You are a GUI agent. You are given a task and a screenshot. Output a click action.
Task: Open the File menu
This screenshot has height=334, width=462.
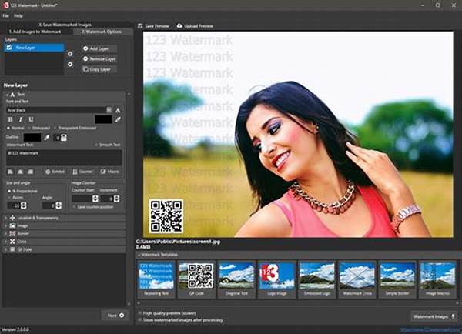click(x=6, y=15)
